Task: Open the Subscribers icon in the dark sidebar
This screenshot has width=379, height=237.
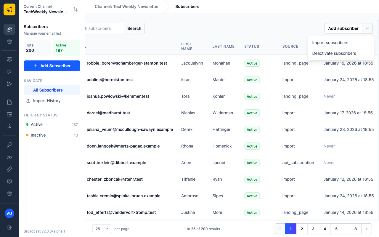Action: 9,29
